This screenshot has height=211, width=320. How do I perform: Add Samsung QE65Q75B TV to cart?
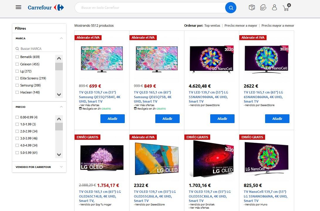[167, 119]
